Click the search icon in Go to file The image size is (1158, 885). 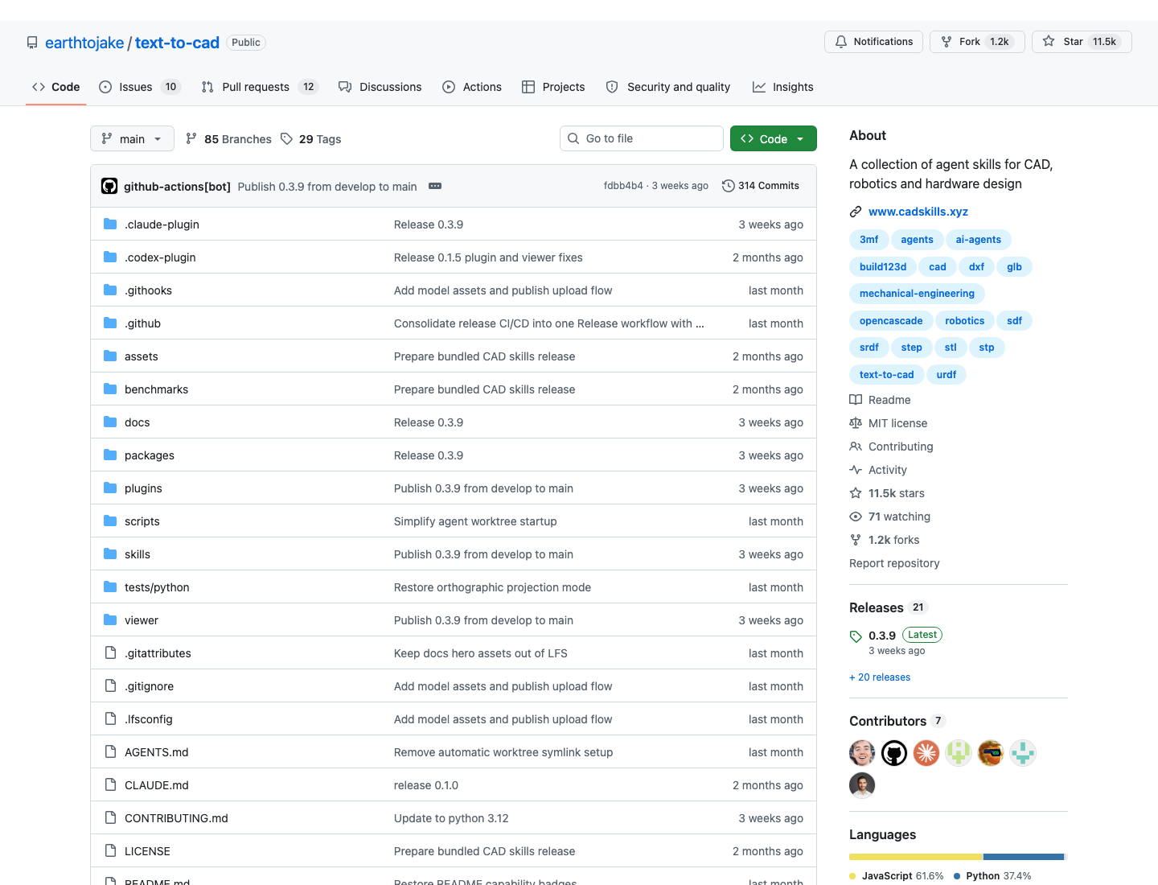[x=573, y=138]
